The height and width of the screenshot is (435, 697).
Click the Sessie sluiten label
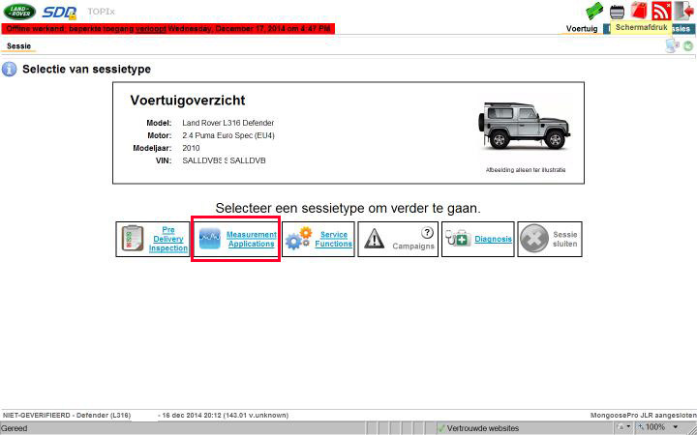[x=565, y=239]
